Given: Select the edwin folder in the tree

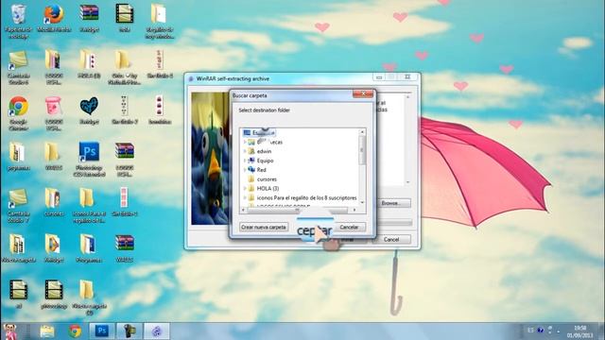Looking at the screenshot, I should [x=260, y=151].
